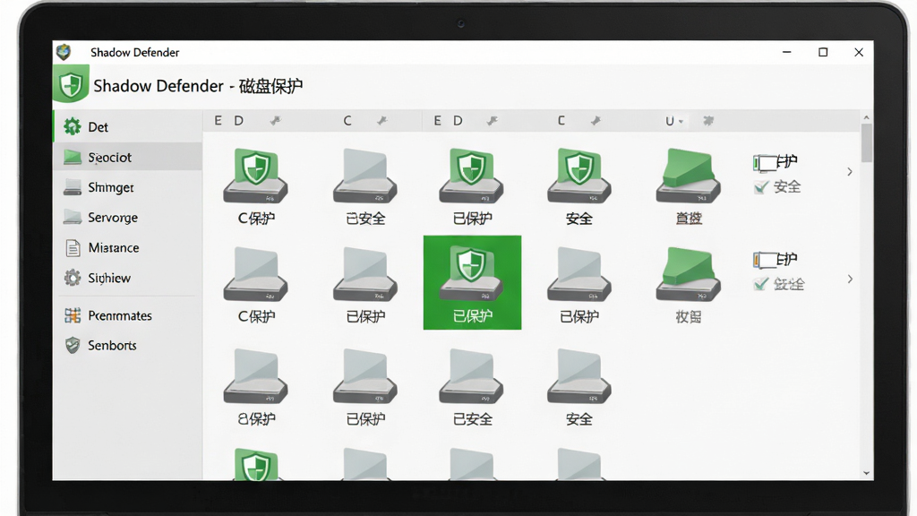Select the shielded drive labeled 安全

[x=579, y=186]
